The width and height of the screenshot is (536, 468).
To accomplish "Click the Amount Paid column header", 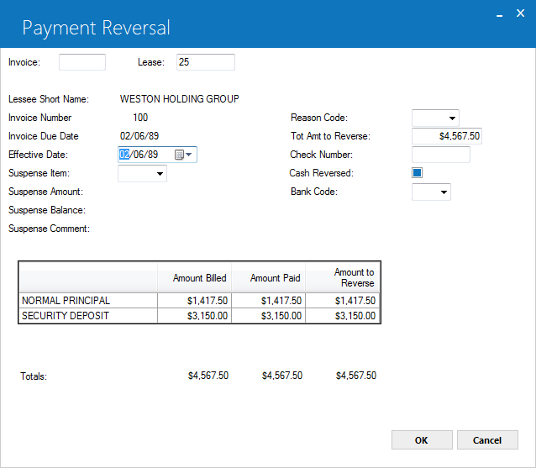I will click(x=269, y=277).
